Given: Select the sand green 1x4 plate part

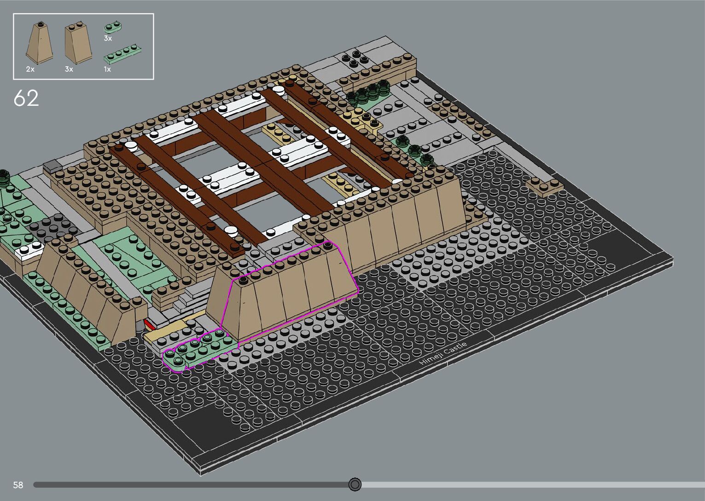Looking at the screenshot, I should [x=122, y=53].
